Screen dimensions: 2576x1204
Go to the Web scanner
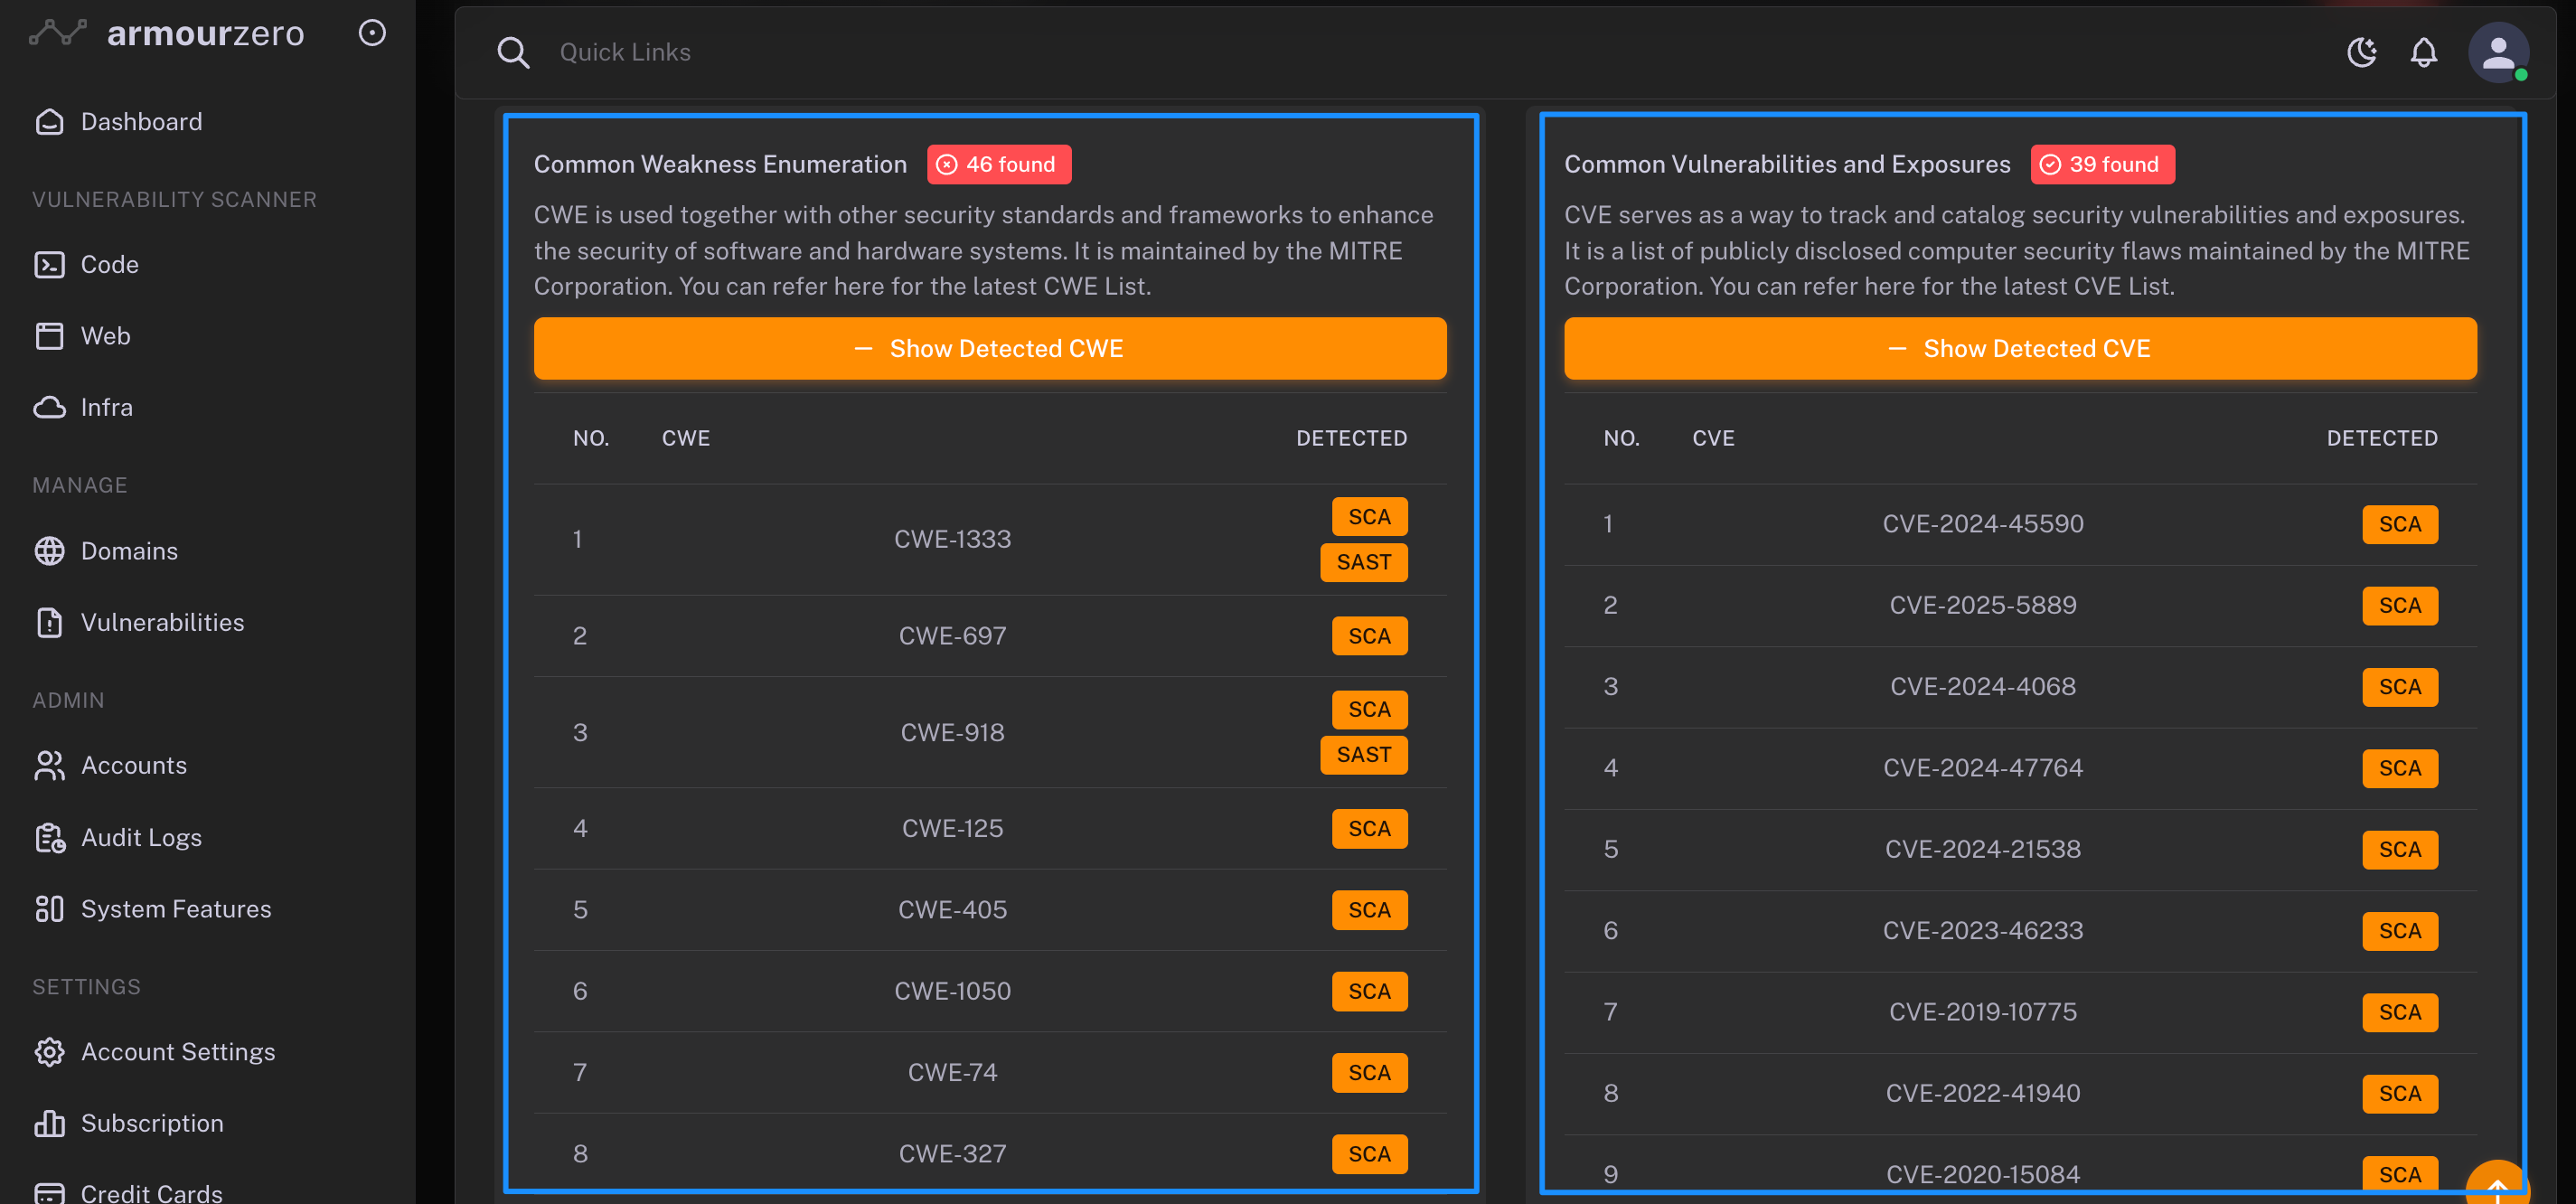pyautogui.click(x=105, y=336)
